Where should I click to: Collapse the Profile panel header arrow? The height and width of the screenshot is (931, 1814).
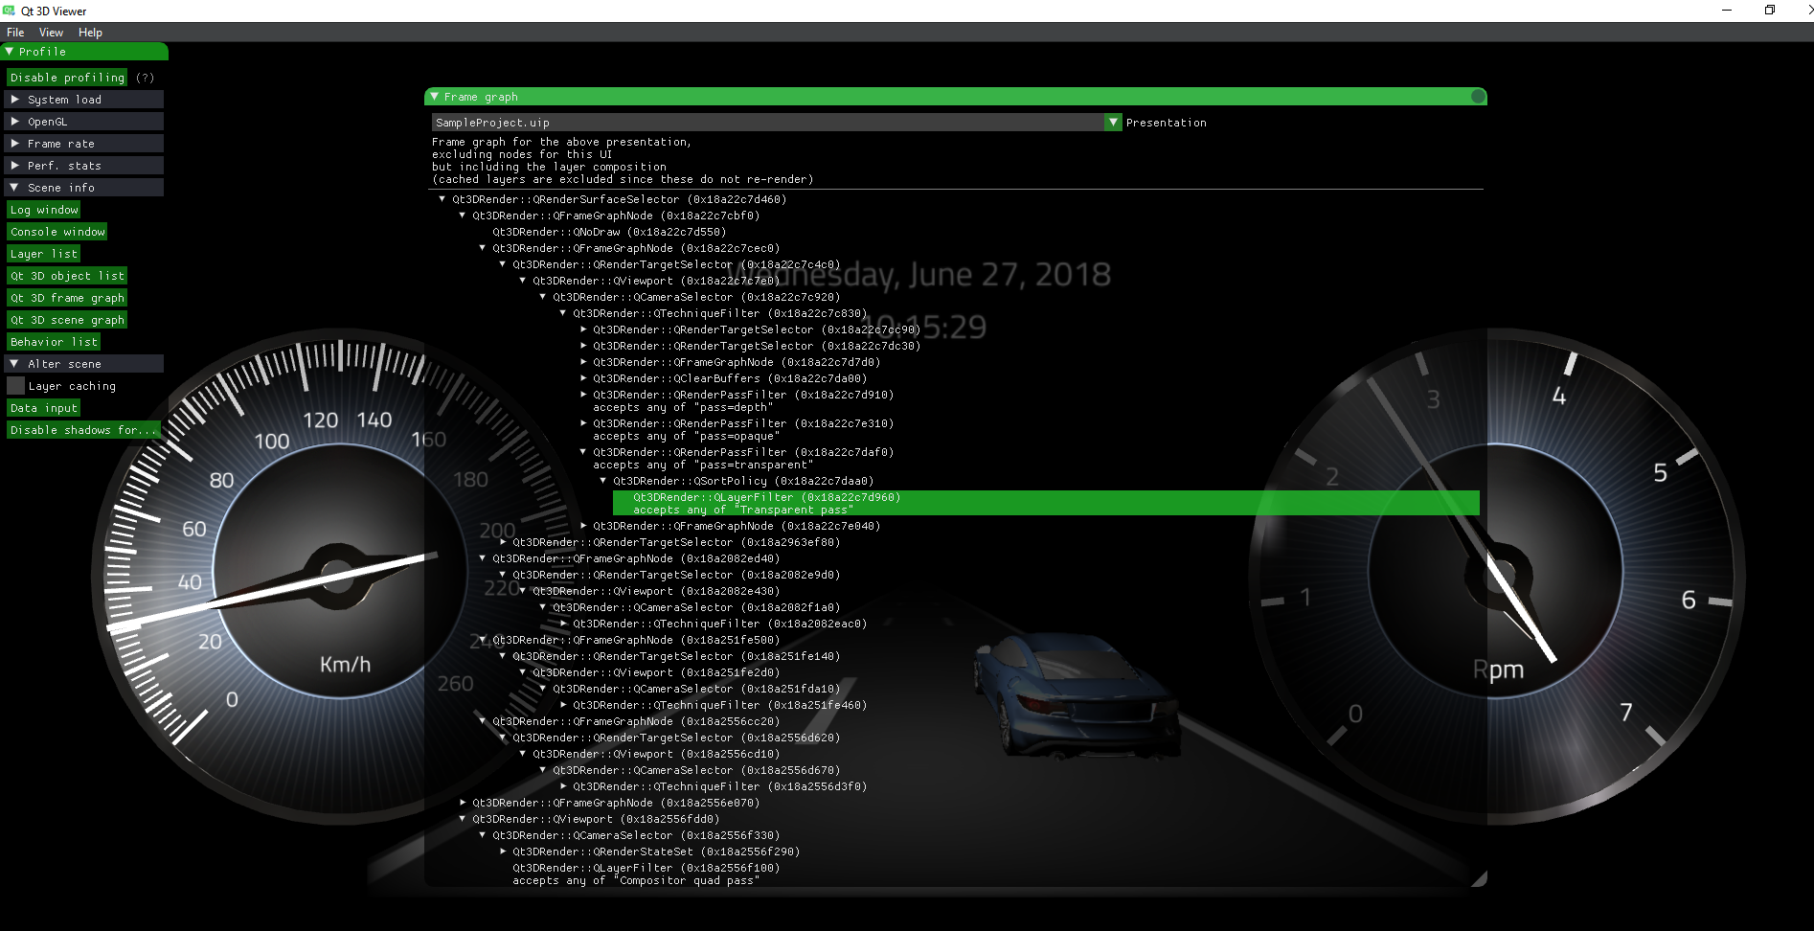[x=10, y=52]
